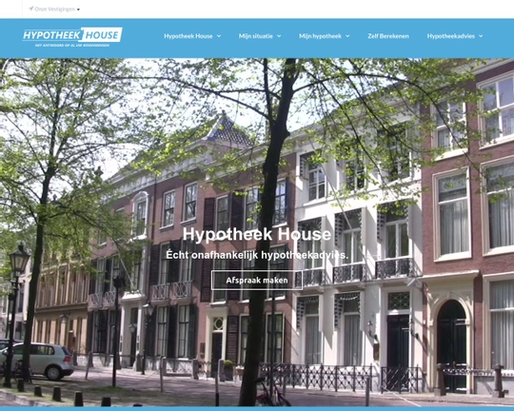
Task: Expand the Hypotheekadvies chevron arrow
Action: click(x=481, y=36)
